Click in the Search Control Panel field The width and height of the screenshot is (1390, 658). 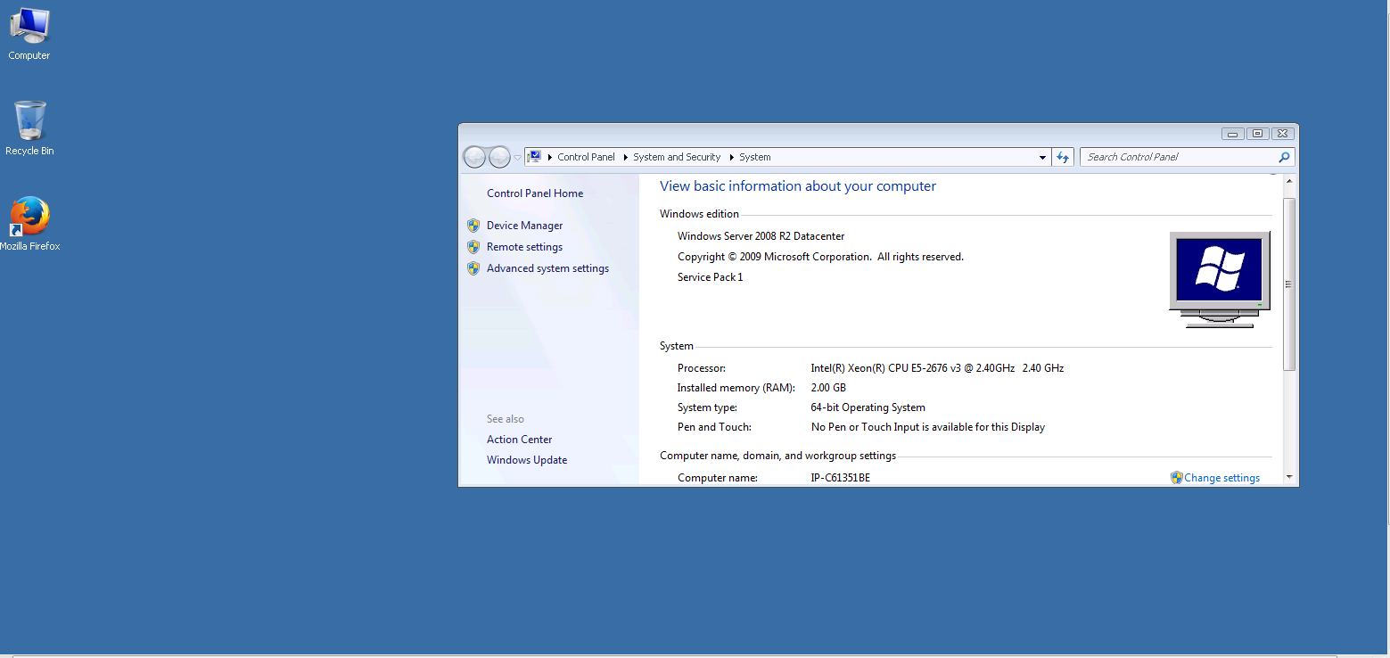1177,157
